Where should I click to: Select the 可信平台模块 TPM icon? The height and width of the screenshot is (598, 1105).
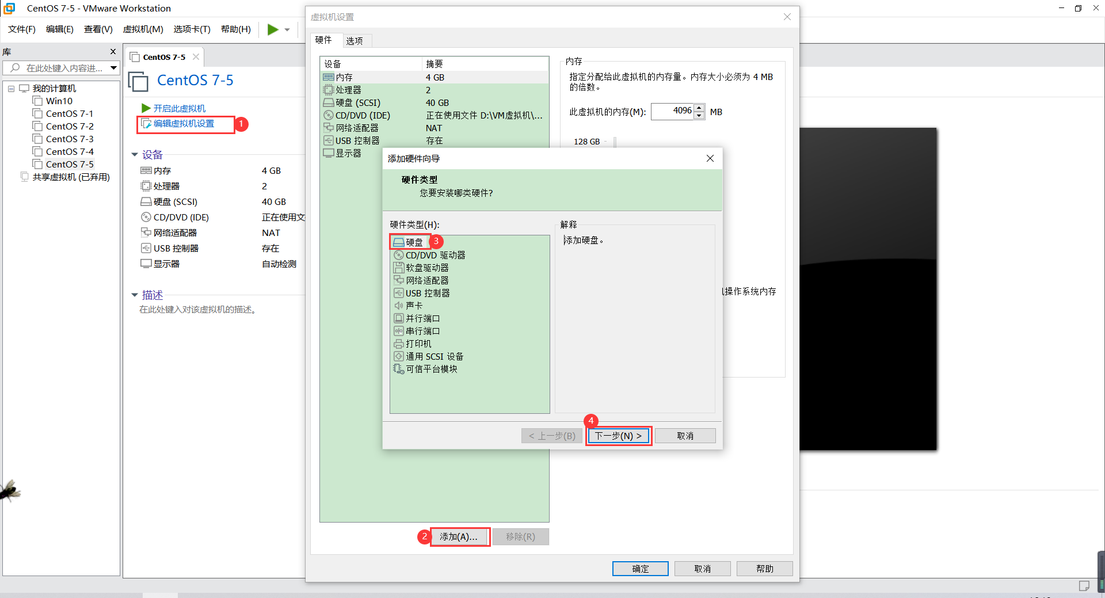pyautogui.click(x=399, y=369)
